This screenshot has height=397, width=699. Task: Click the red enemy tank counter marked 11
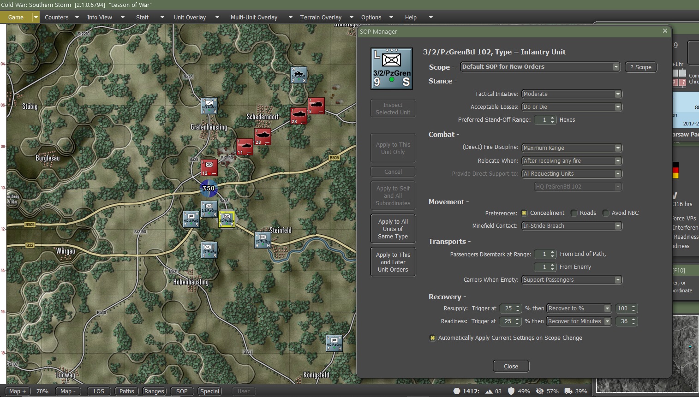pos(245,147)
